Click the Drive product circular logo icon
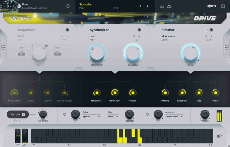Screen dimensions: 230x147 pyautogui.click(x=19, y=6)
